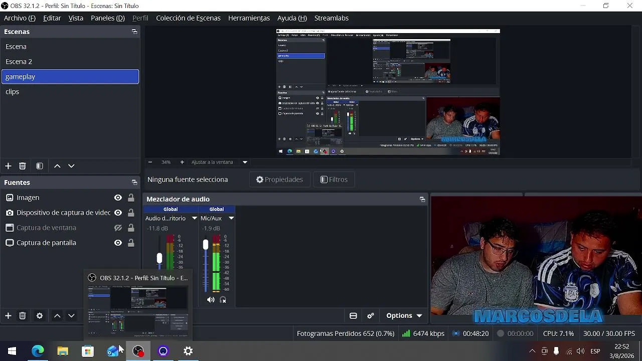642x361 pixels.
Task: Open the Colección de Escenas menu
Action: [x=188, y=18]
